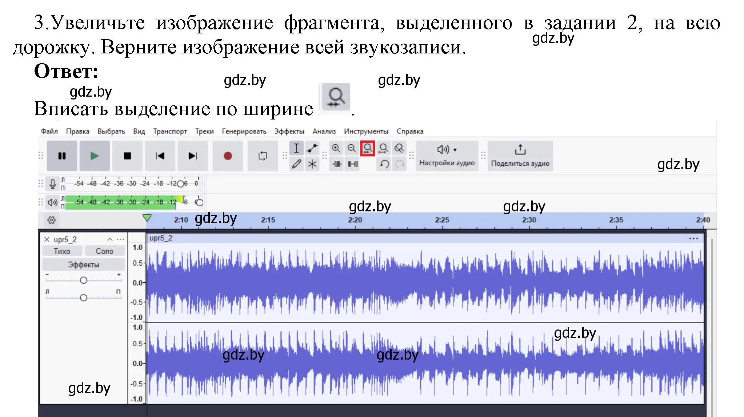744x417 pixels.
Task: Adjust the recording level slider knob
Action: pyautogui.click(x=180, y=184)
